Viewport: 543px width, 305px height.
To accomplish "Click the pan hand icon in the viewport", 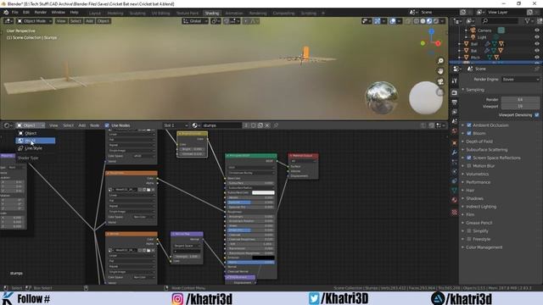I will point(440,71).
